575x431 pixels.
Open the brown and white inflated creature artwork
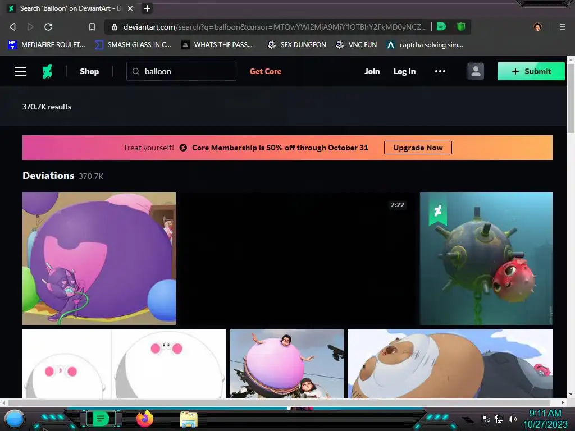[450, 364]
